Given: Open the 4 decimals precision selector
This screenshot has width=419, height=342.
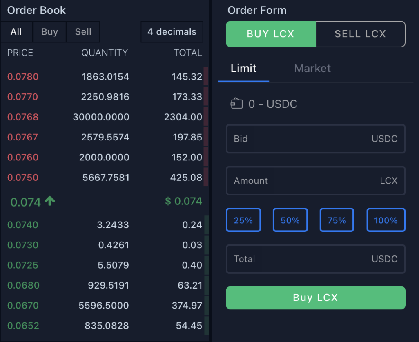Looking at the screenshot, I should [172, 32].
